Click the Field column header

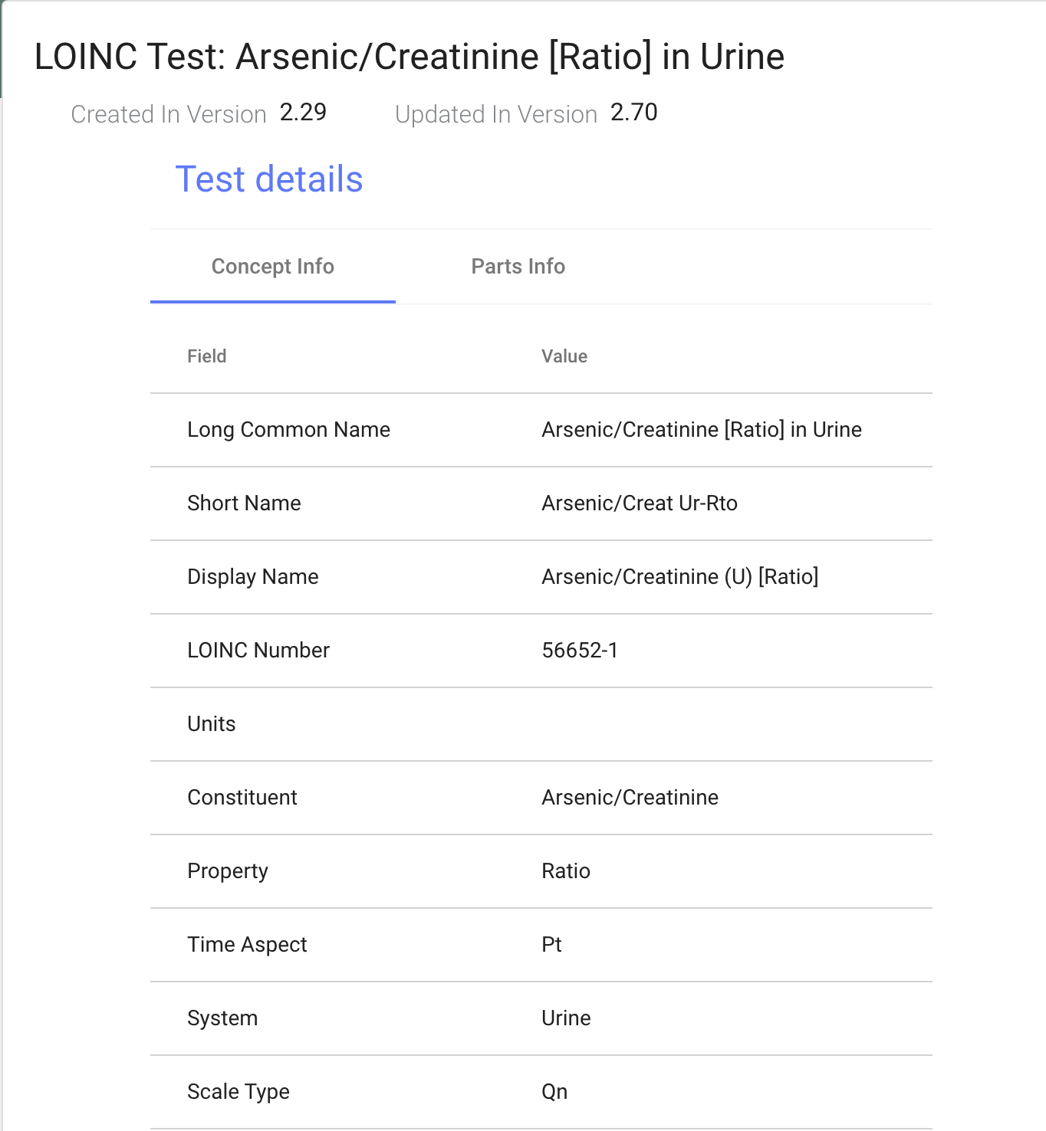(207, 356)
